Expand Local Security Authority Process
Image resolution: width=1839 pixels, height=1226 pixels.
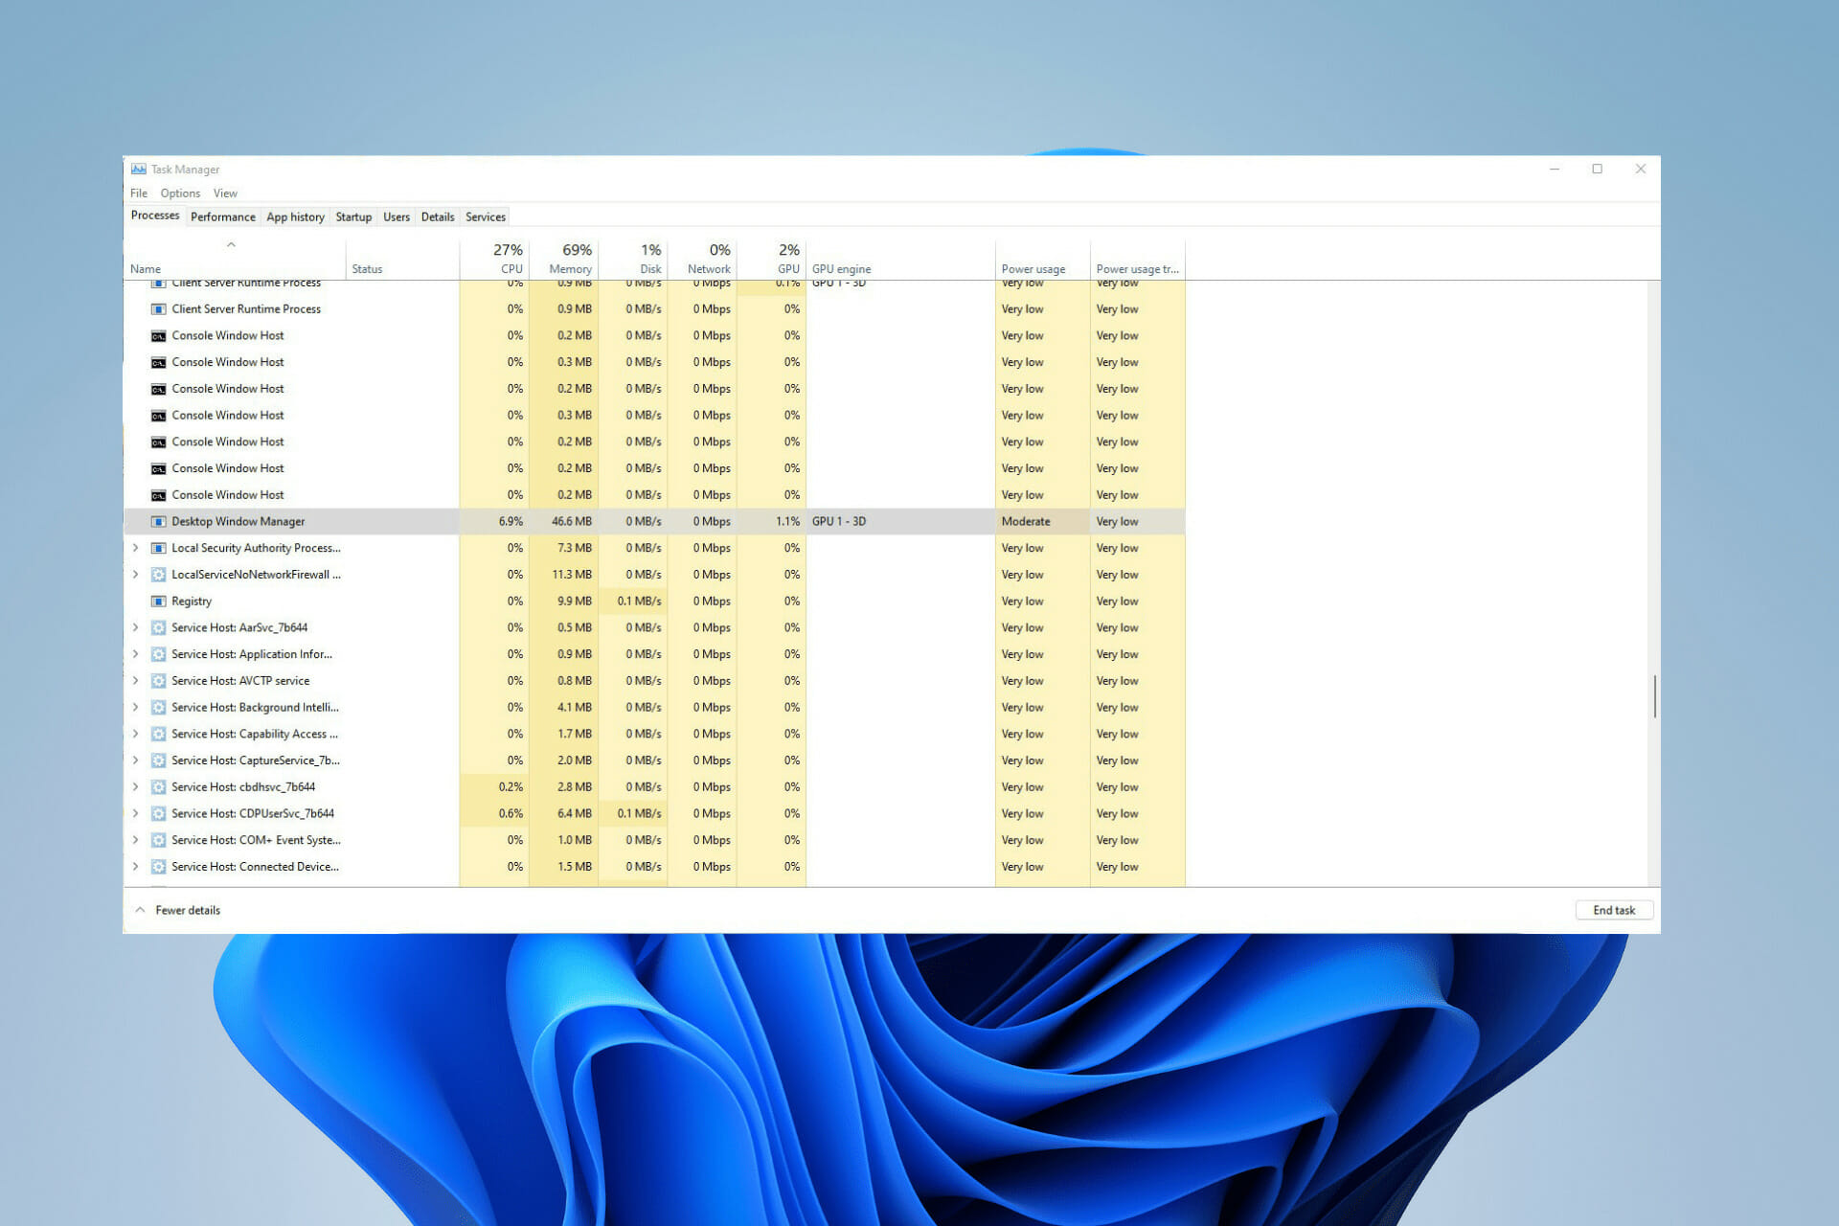pos(135,547)
